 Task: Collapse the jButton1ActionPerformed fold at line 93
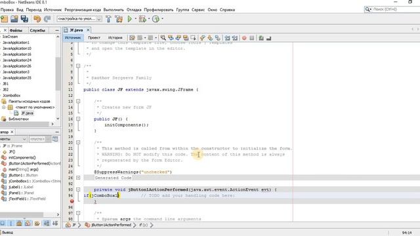(x=78, y=189)
